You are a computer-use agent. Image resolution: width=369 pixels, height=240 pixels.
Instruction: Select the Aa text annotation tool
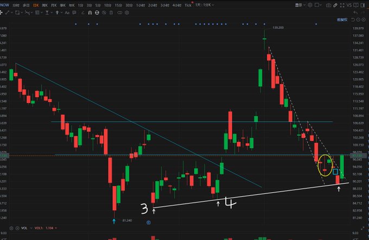coord(67,12)
